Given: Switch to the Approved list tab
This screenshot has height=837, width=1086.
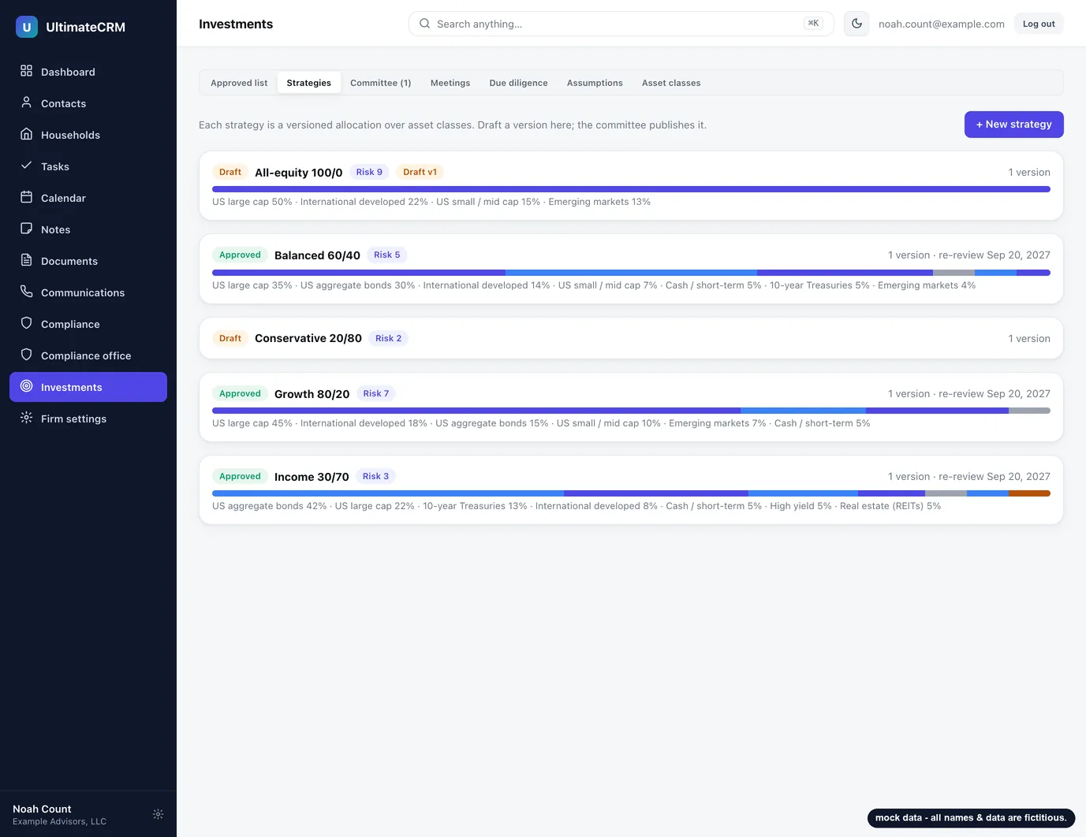Looking at the screenshot, I should (x=239, y=83).
